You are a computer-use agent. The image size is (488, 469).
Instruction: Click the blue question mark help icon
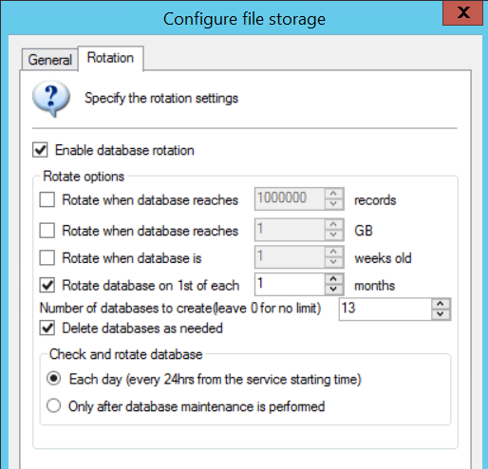coord(51,99)
